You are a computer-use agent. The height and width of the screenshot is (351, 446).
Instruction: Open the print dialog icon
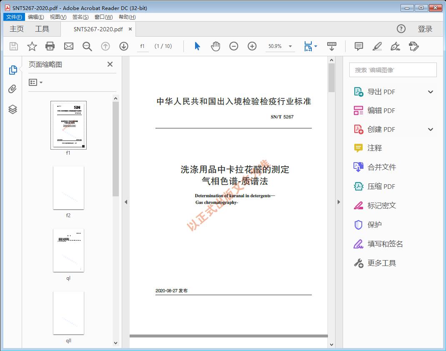tap(50, 46)
